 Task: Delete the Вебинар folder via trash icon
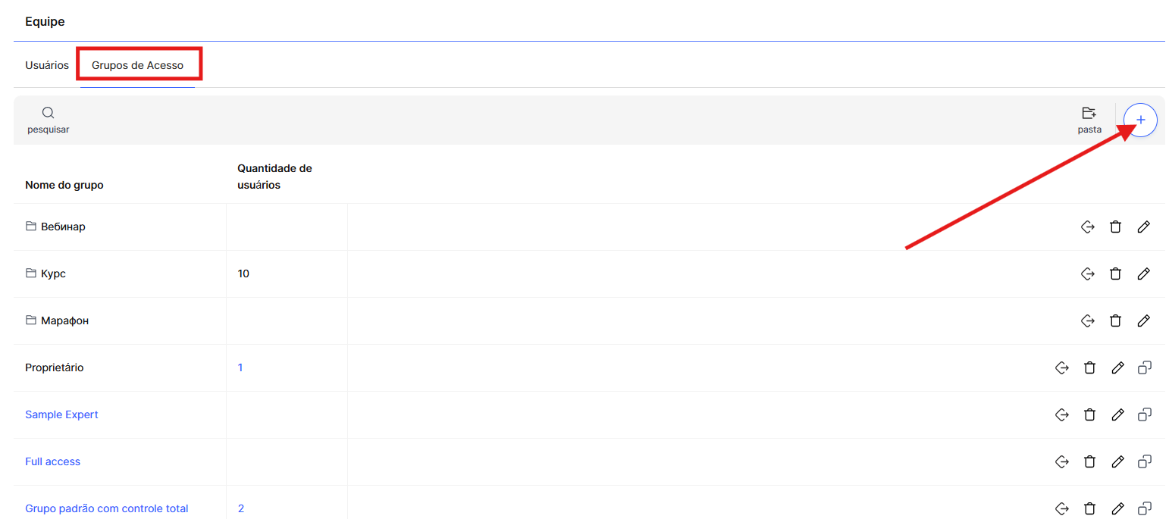[x=1115, y=227]
